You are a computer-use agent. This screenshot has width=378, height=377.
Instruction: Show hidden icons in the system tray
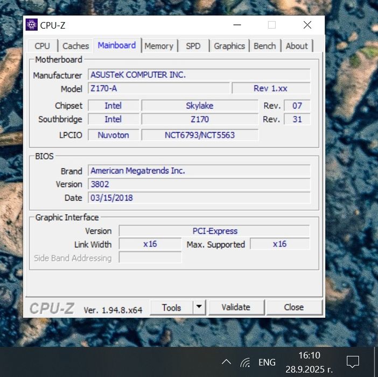(x=226, y=362)
